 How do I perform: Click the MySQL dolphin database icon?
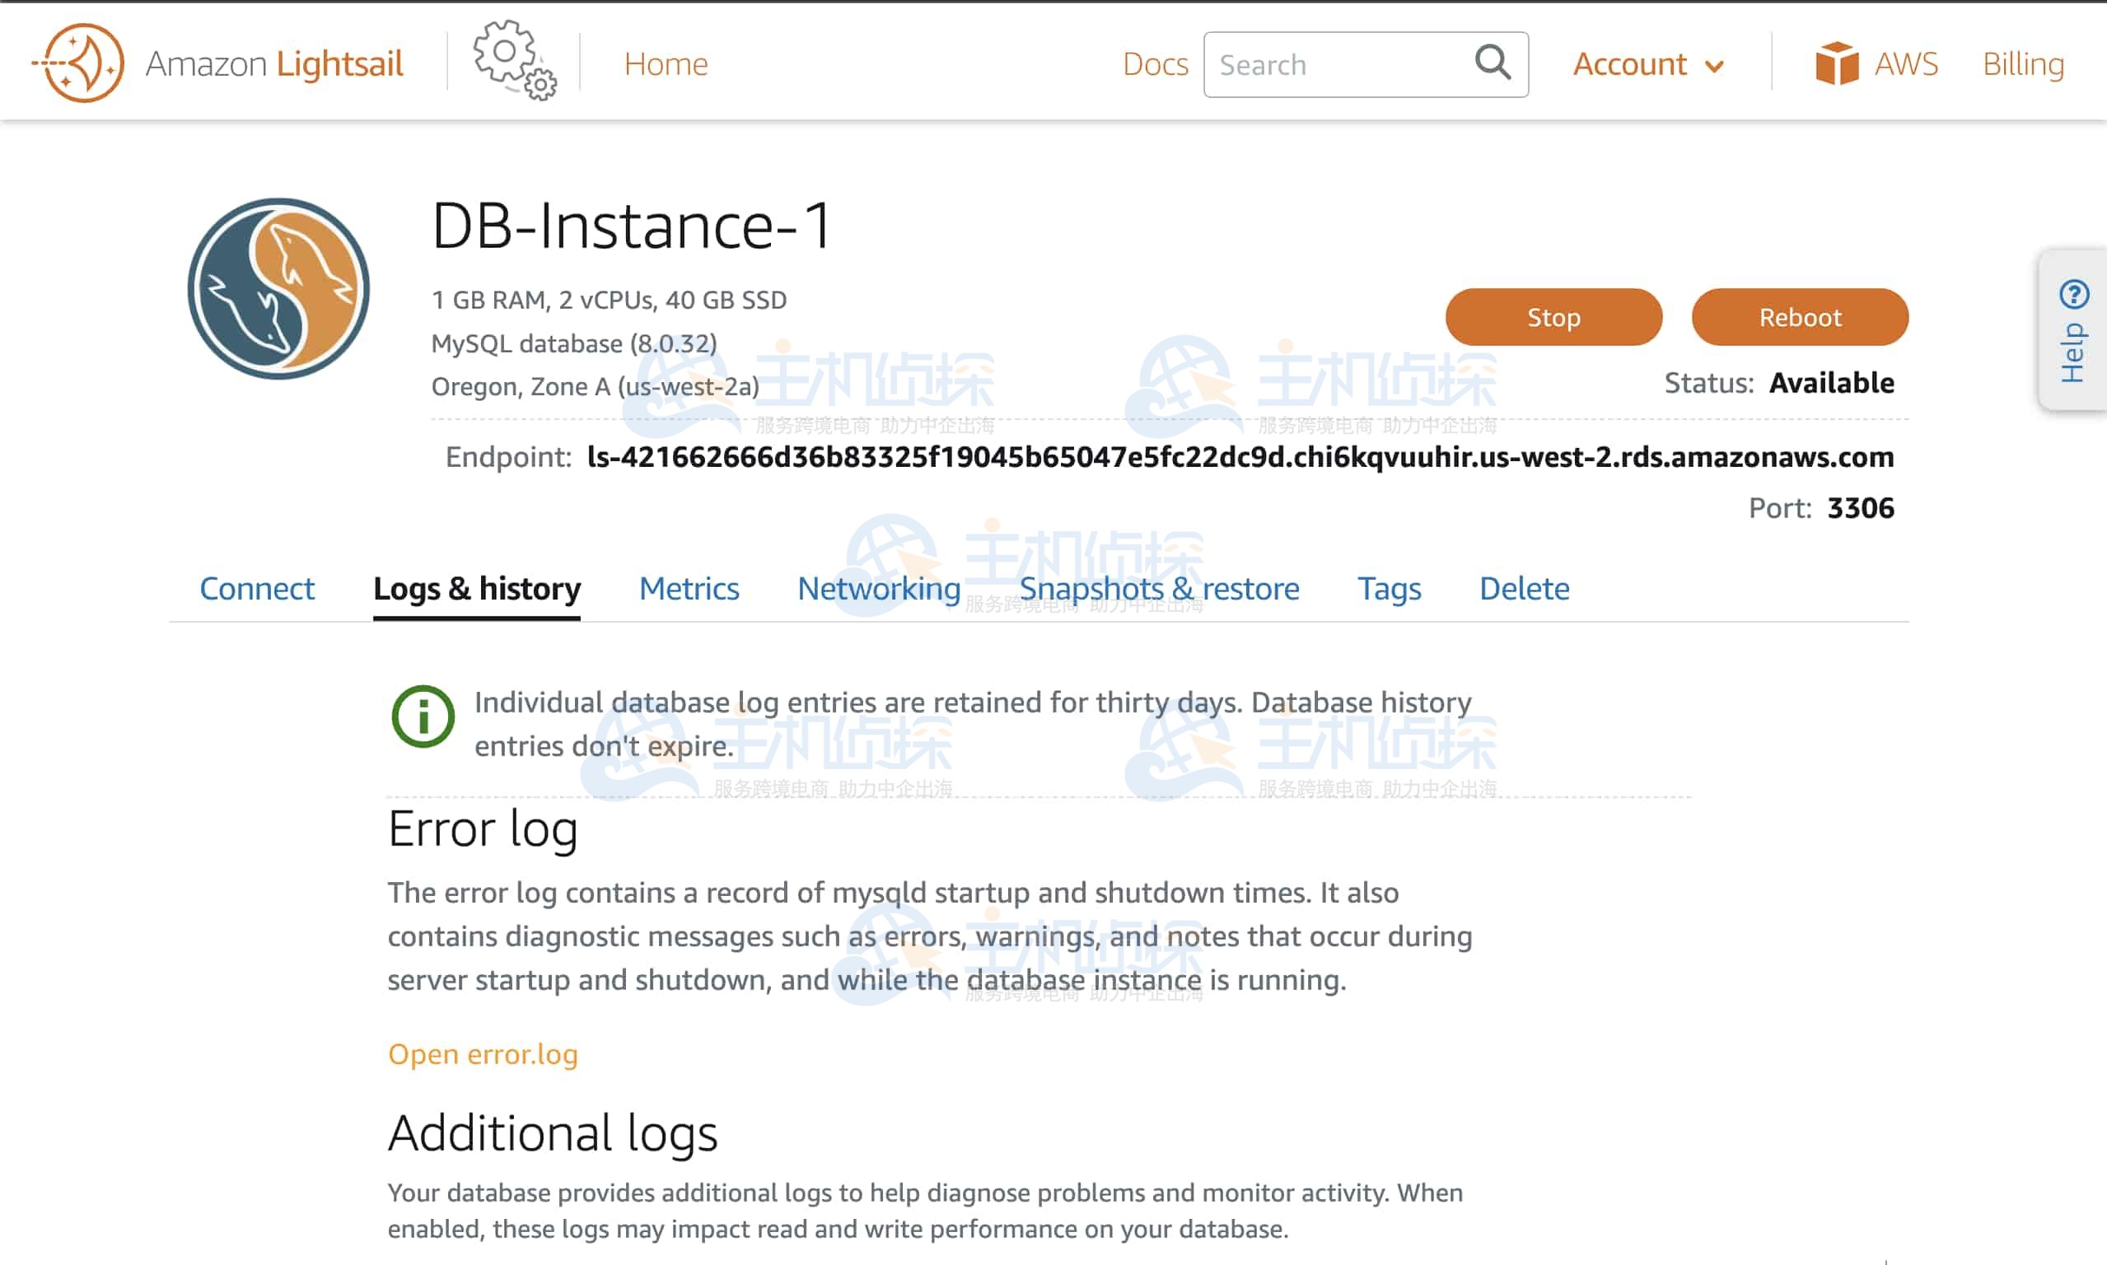click(278, 289)
